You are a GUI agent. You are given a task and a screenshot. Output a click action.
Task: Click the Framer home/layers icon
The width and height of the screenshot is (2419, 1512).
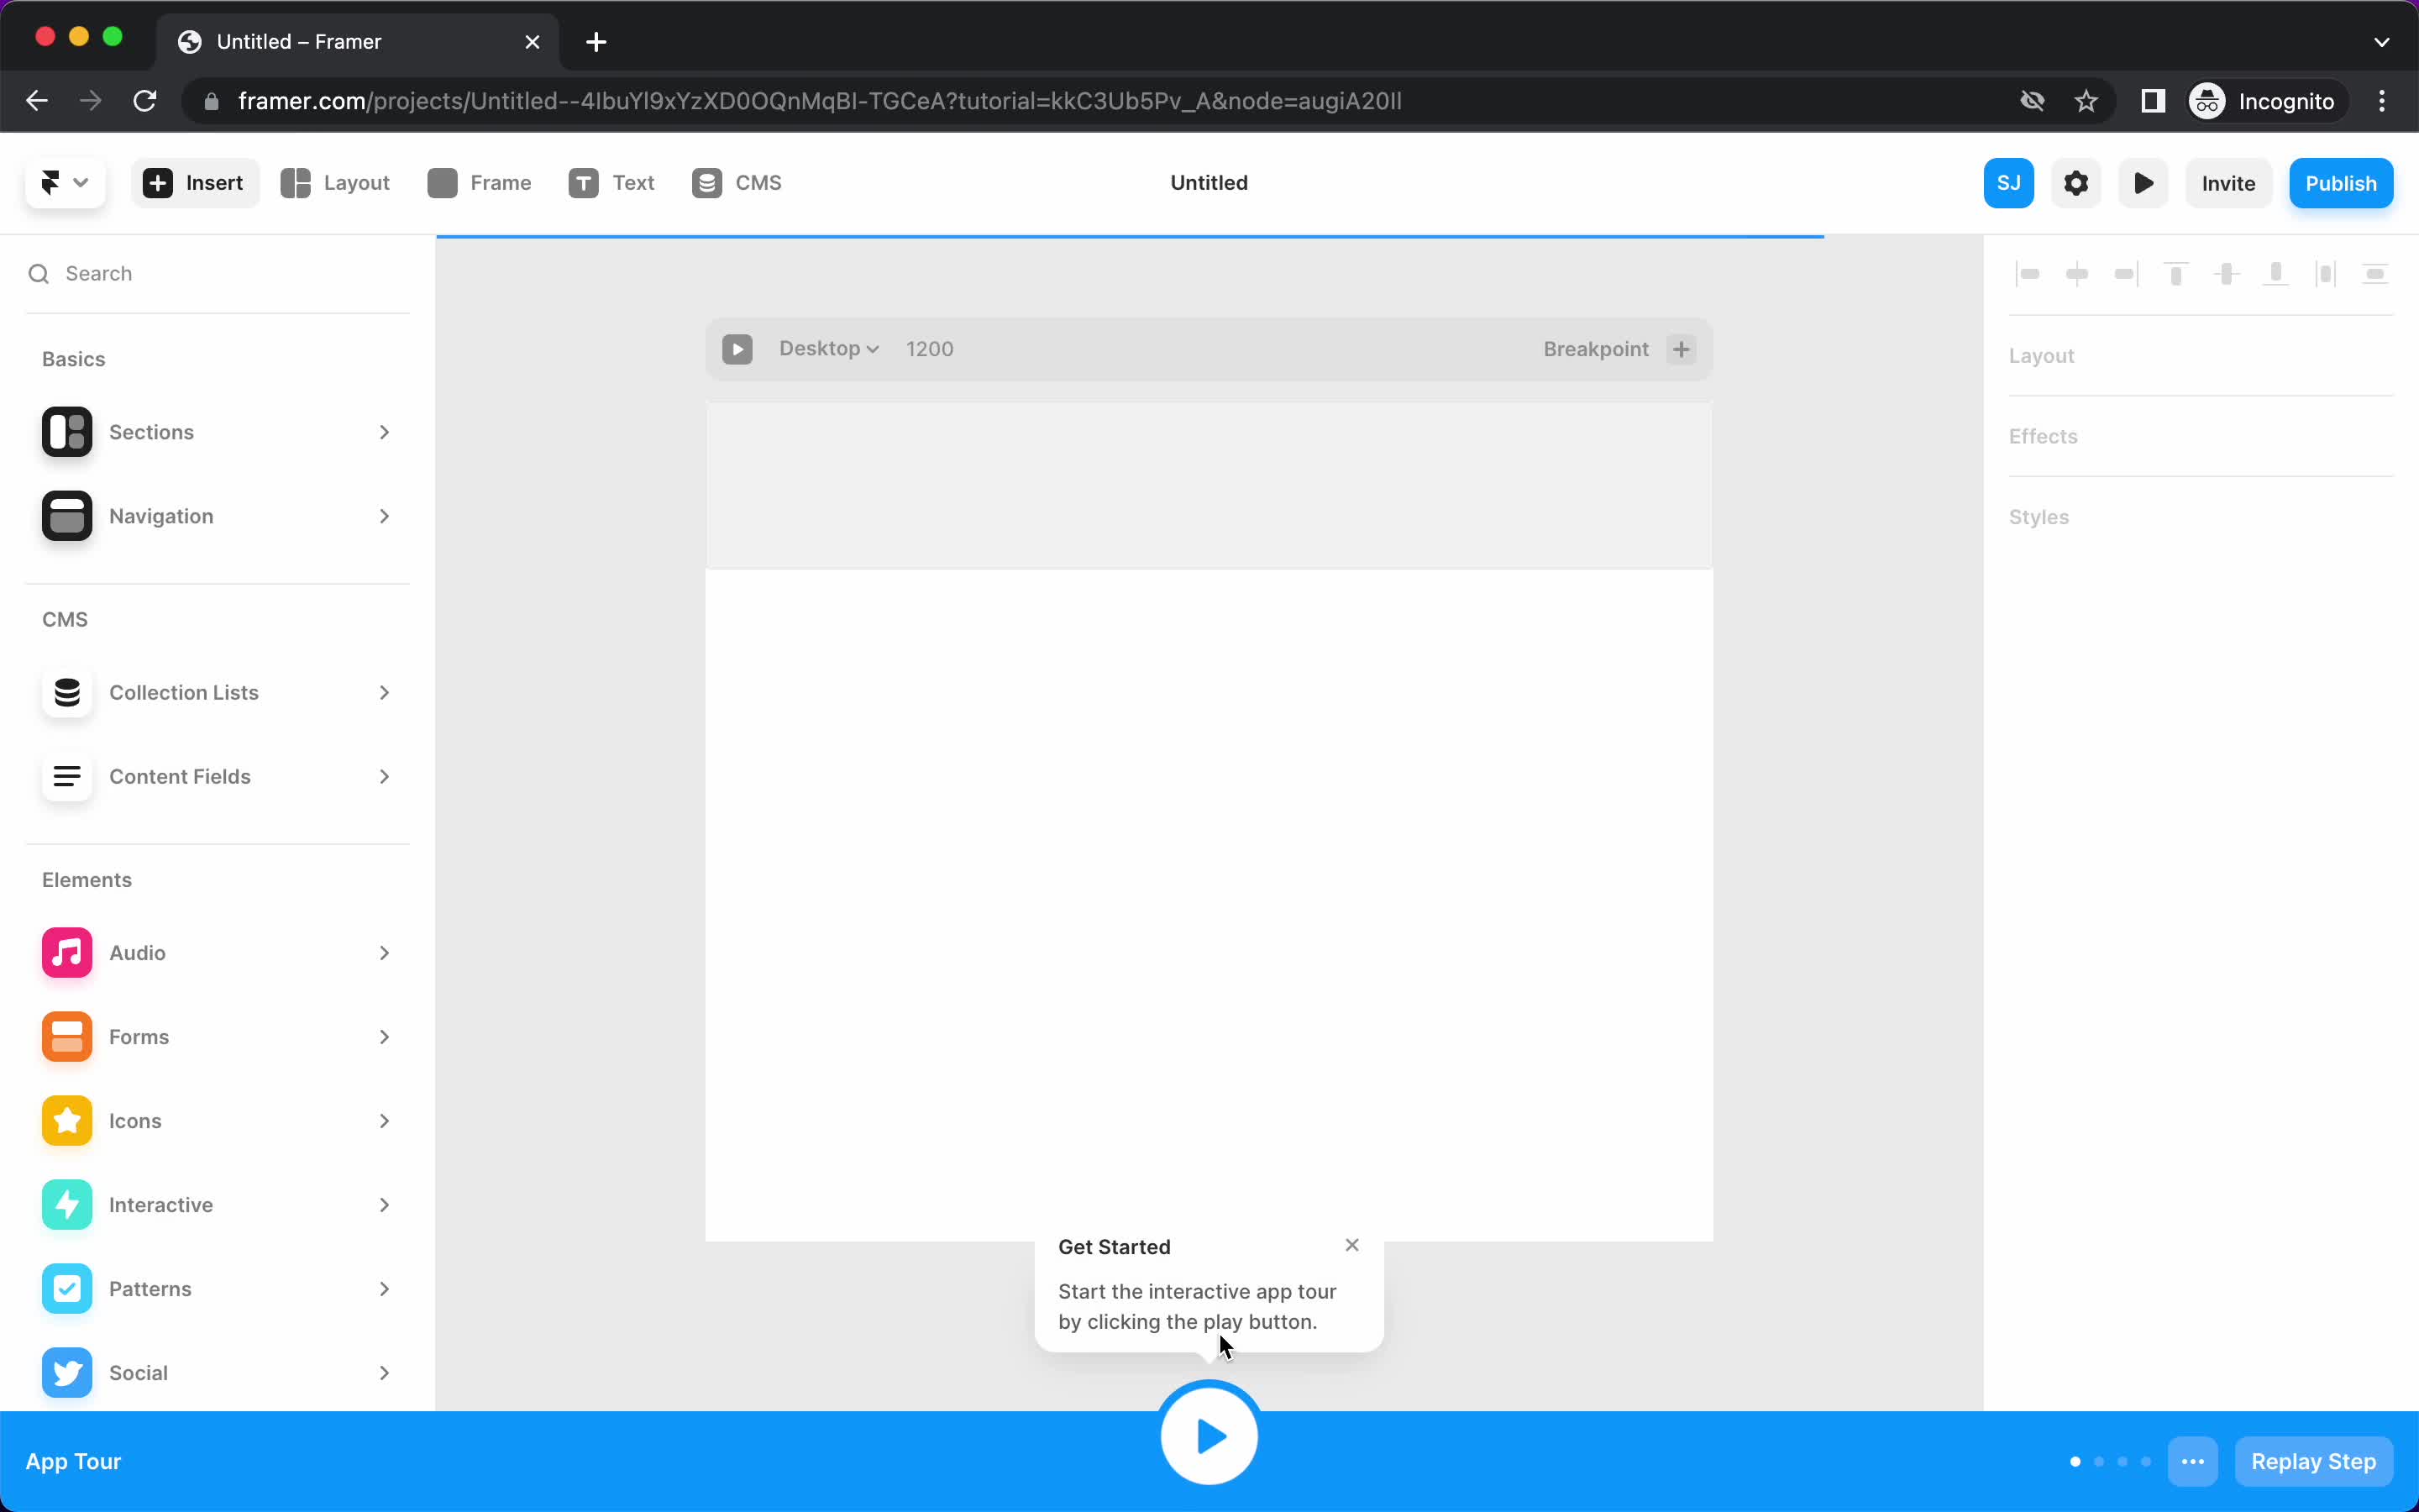click(x=50, y=181)
